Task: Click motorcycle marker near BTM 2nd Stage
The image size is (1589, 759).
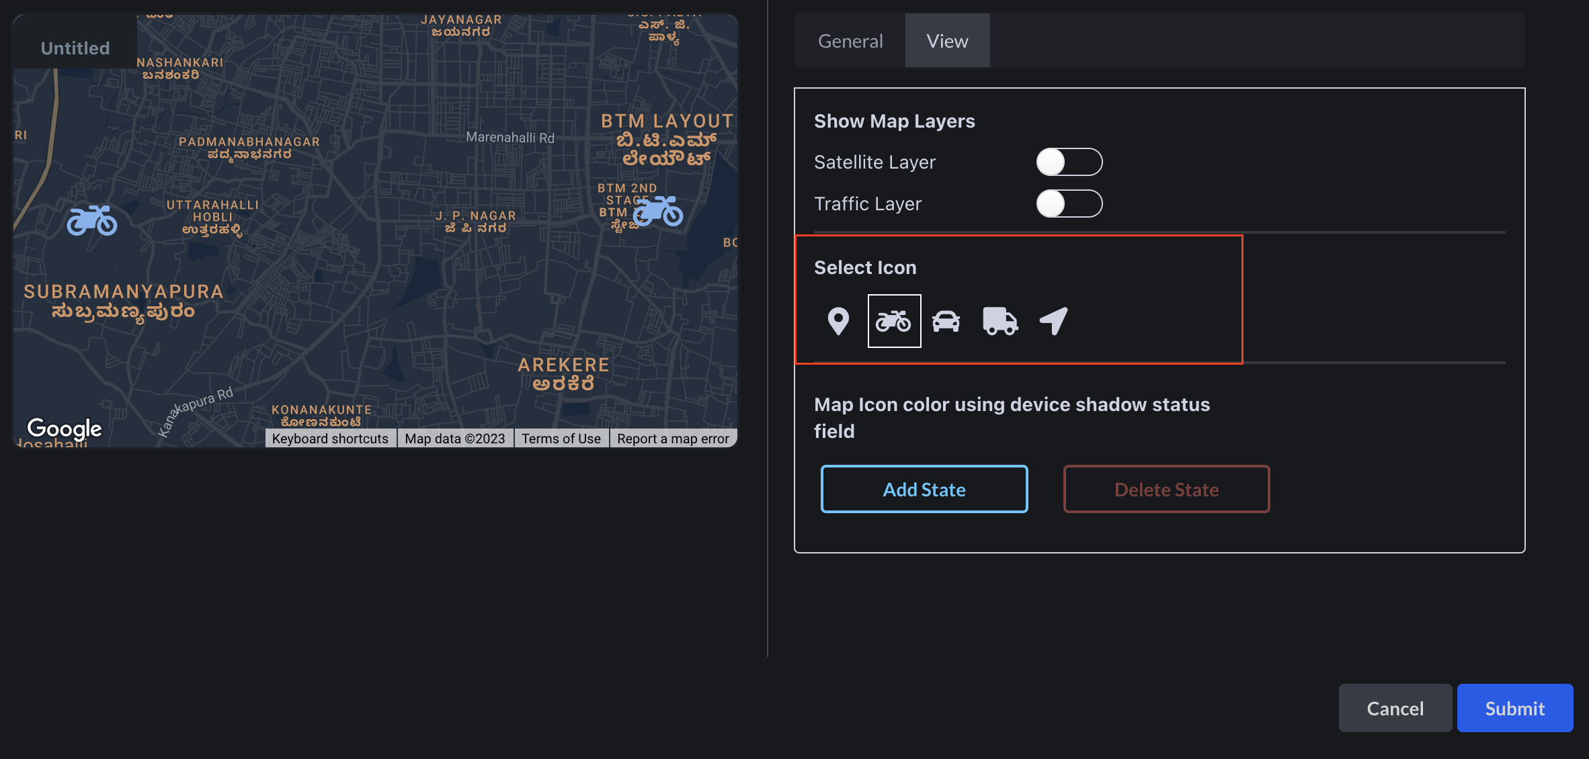Action: (658, 212)
